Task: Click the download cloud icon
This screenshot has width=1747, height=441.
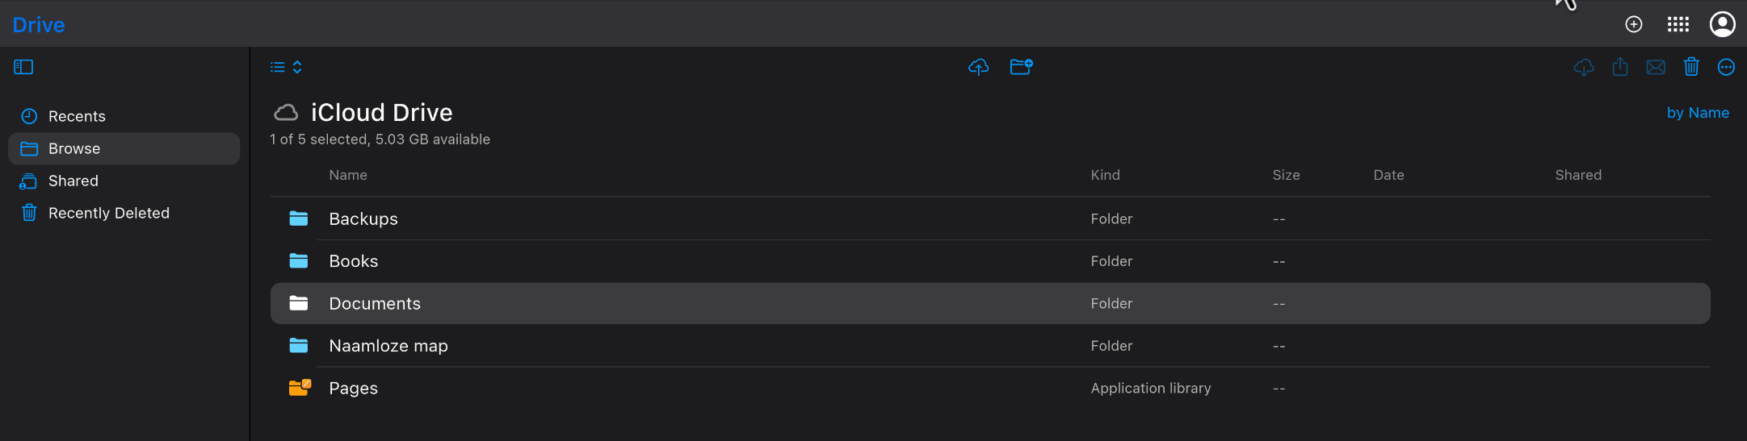Action: click(x=1584, y=68)
